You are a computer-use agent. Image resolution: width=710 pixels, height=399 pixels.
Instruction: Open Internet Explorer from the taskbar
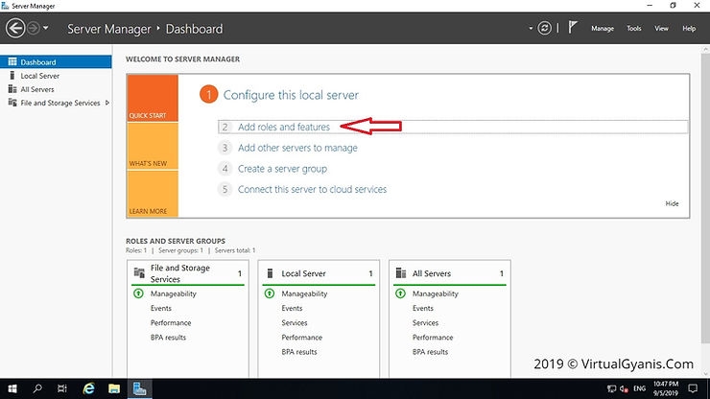click(x=88, y=388)
